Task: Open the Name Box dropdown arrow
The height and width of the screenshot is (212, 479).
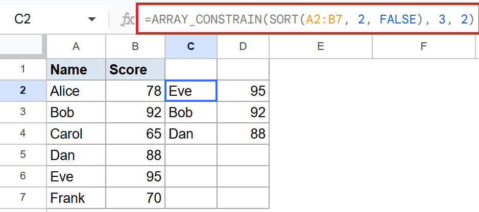Action: pyautogui.click(x=91, y=19)
